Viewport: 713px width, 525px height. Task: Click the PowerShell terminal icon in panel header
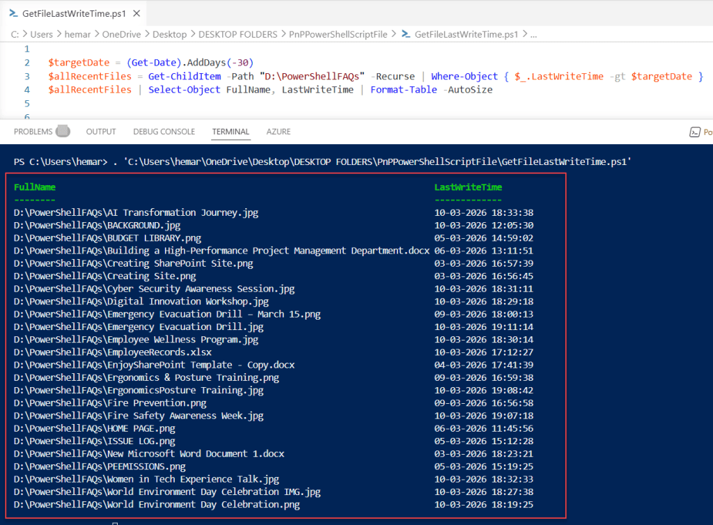coord(696,131)
